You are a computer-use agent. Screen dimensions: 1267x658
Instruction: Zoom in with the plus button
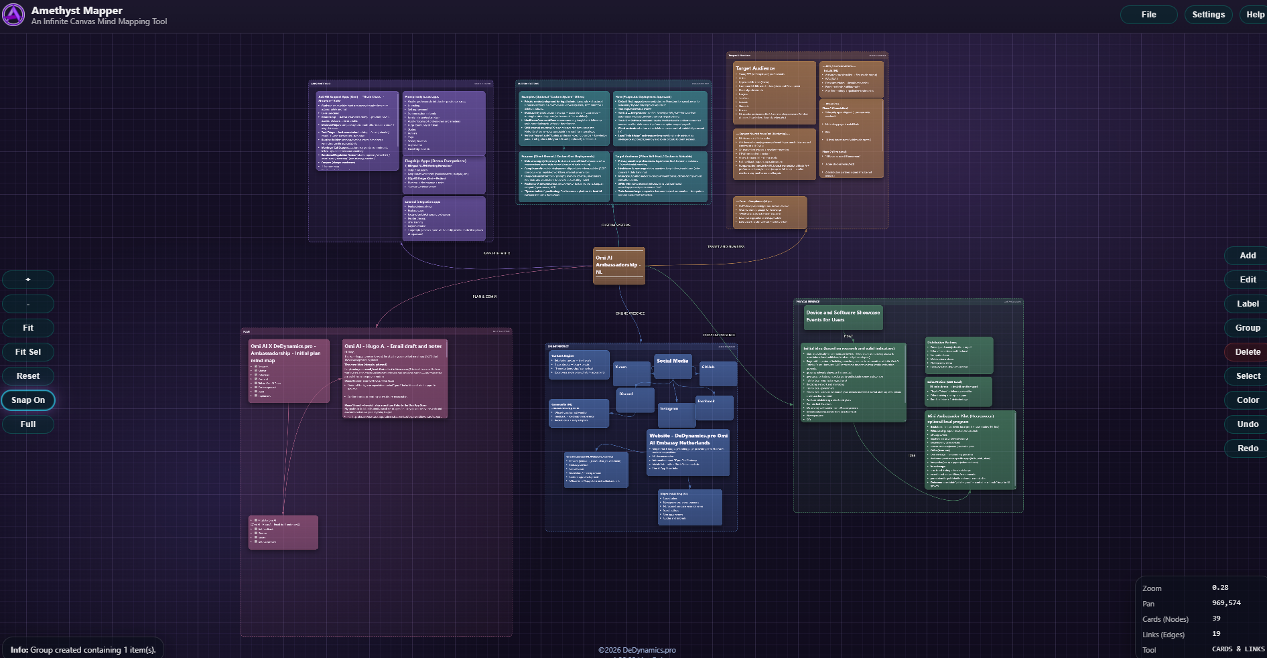tap(28, 280)
